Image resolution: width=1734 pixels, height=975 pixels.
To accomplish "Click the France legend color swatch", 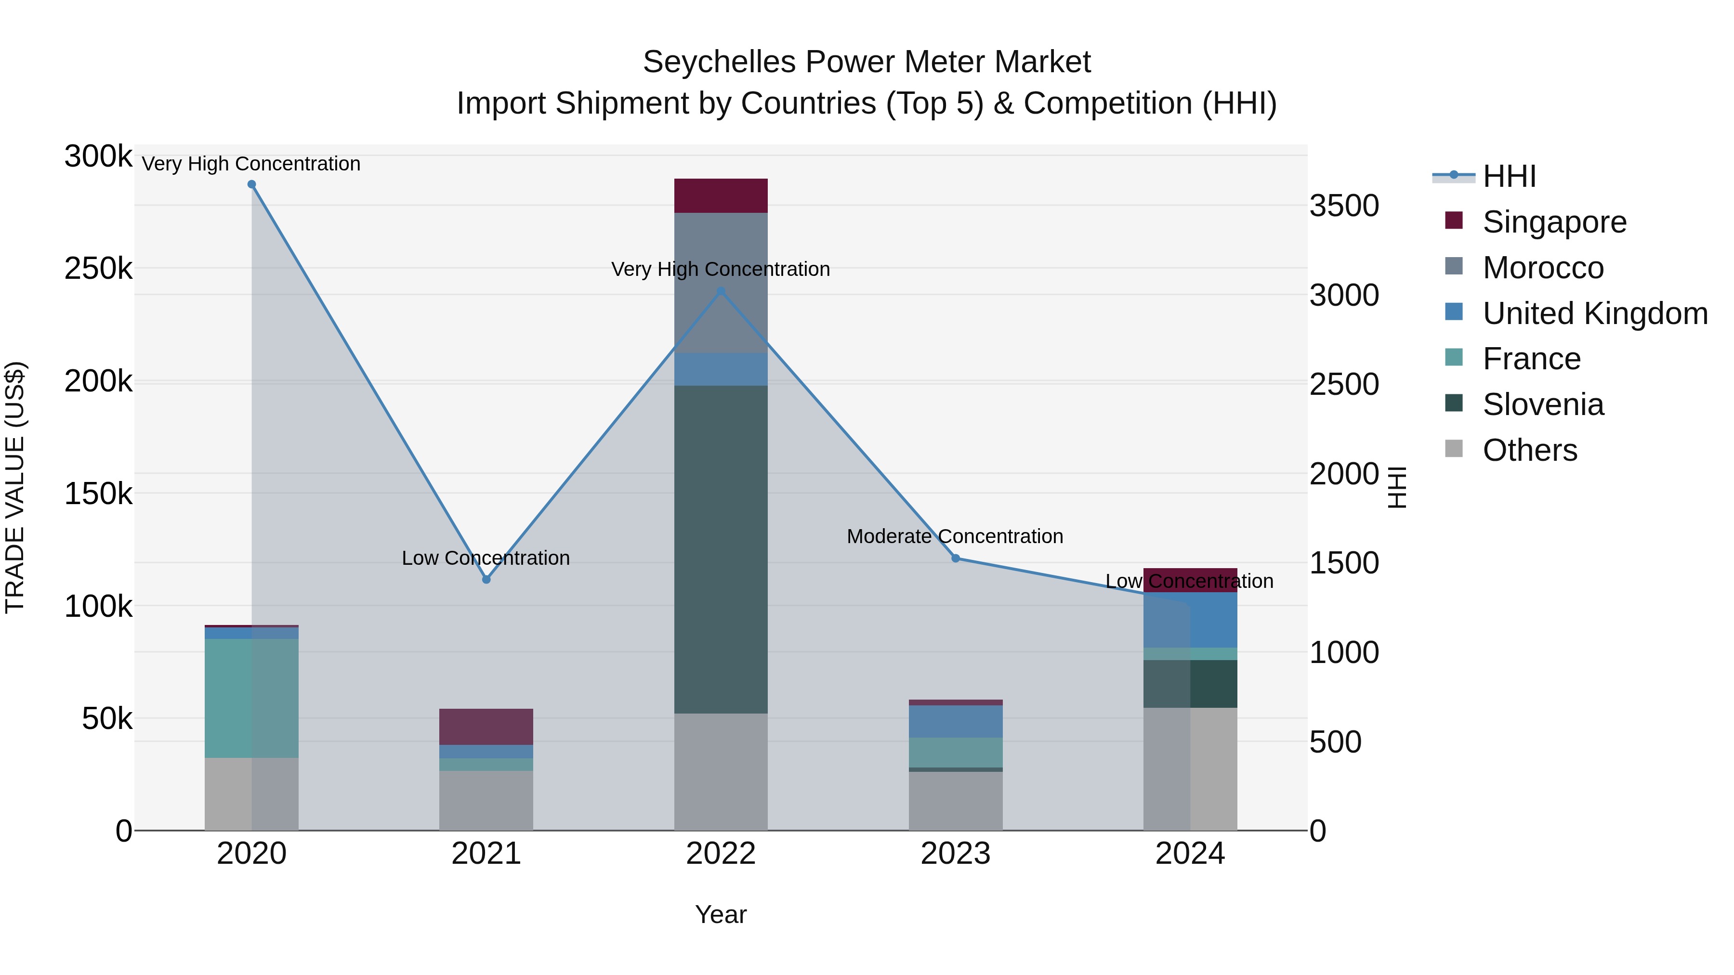I will (x=1454, y=357).
